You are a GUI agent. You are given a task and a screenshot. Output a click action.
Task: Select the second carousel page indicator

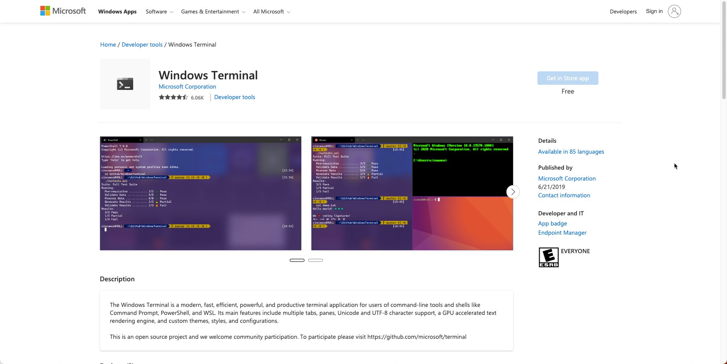316,260
